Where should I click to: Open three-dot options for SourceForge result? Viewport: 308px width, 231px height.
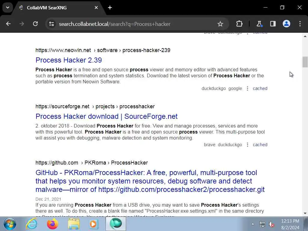click(x=248, y=145)
